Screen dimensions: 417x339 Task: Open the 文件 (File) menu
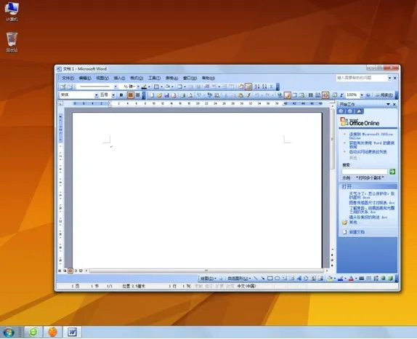coord(68,78)
